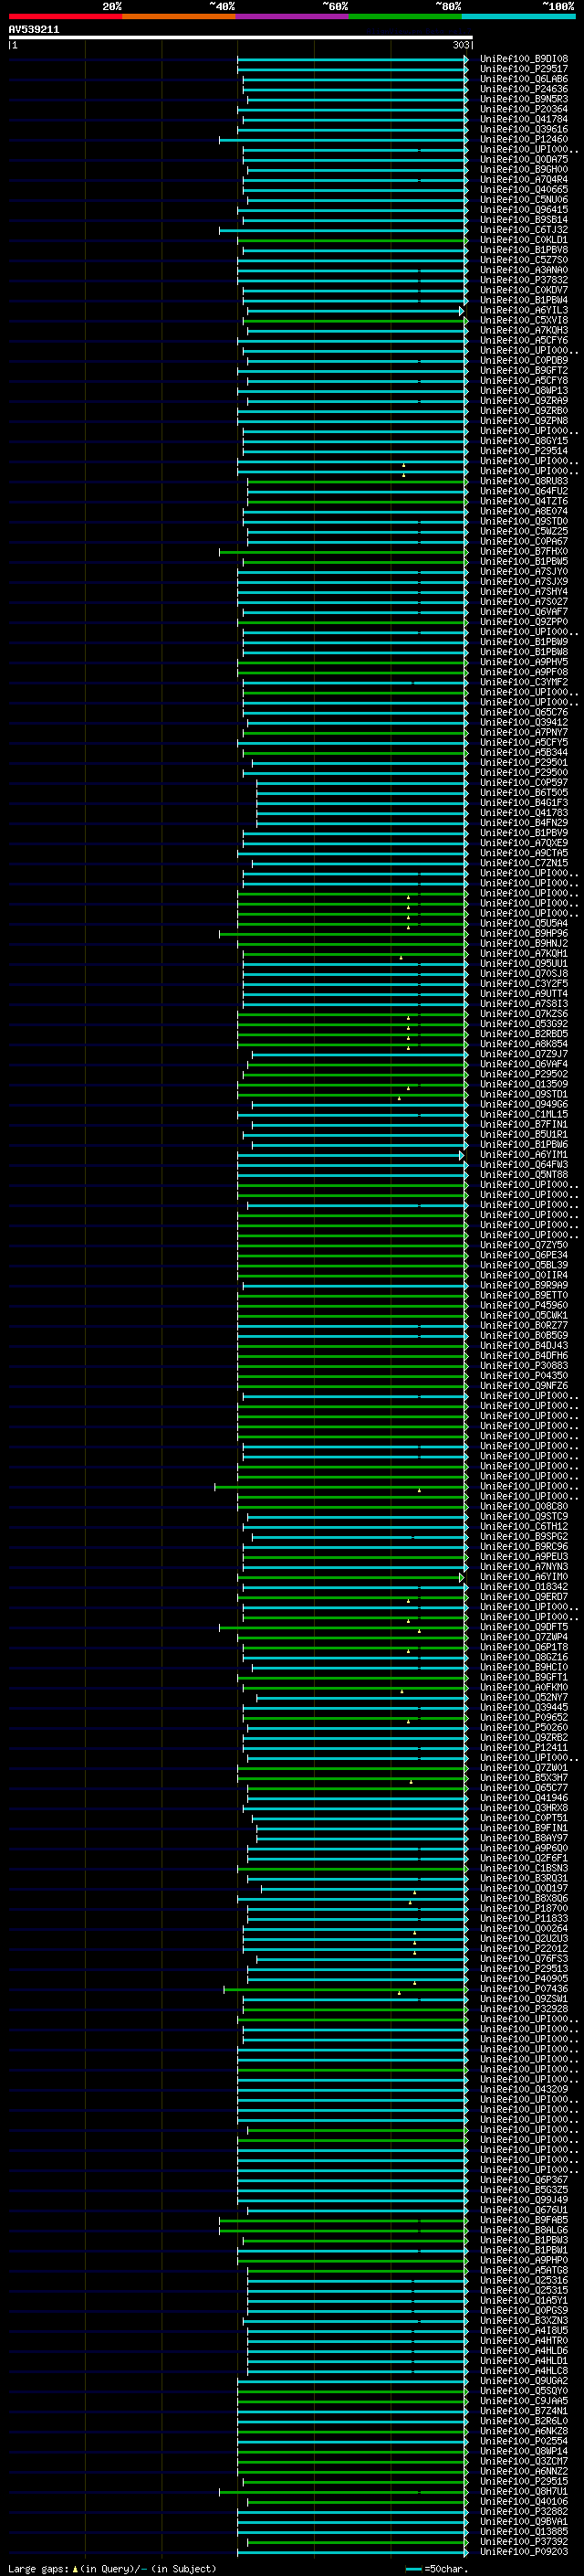
Task: Open hit UniRef100_P24636
Action: pos(524,89)
